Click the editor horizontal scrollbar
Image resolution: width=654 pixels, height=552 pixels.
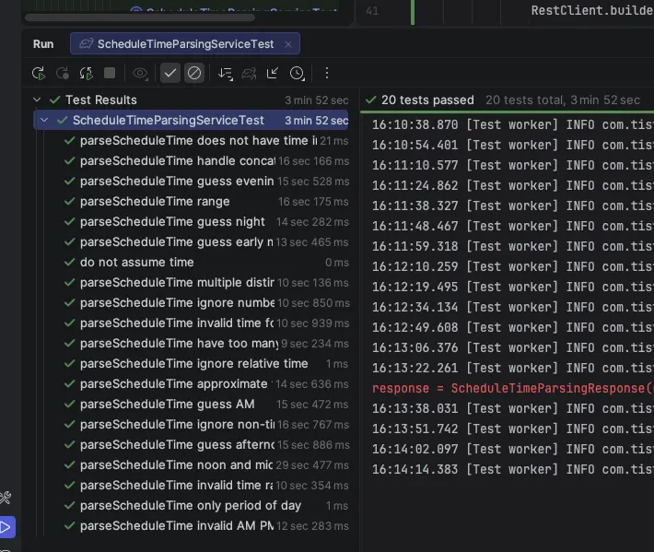coord(140,18)
